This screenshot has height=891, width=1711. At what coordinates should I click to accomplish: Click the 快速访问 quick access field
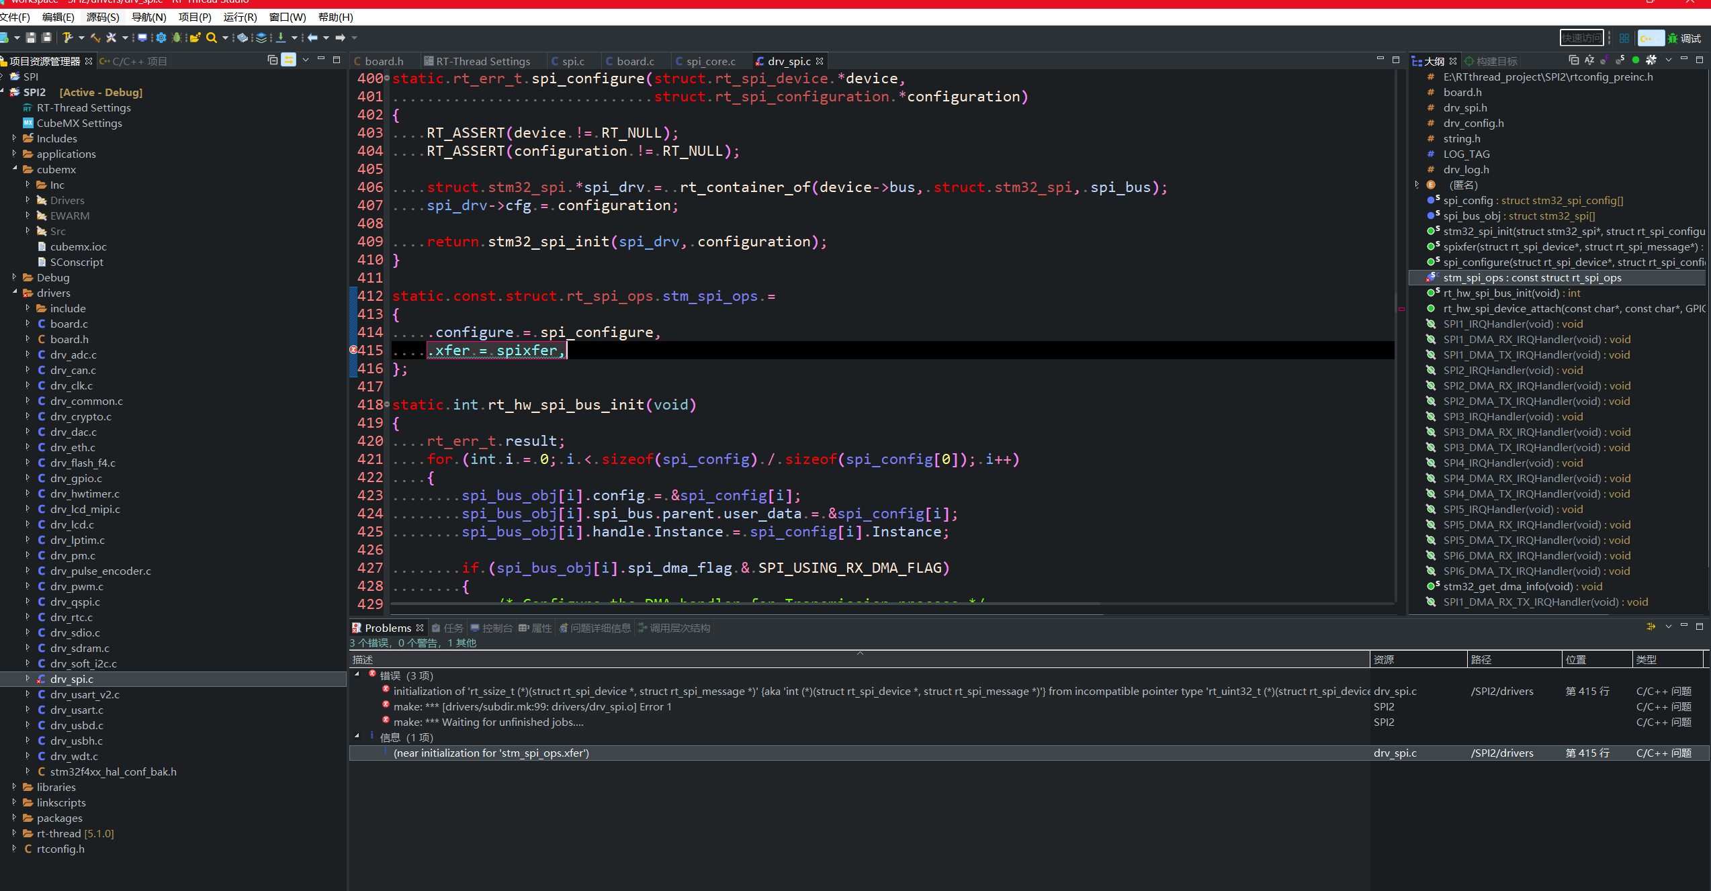point(1581,38)
